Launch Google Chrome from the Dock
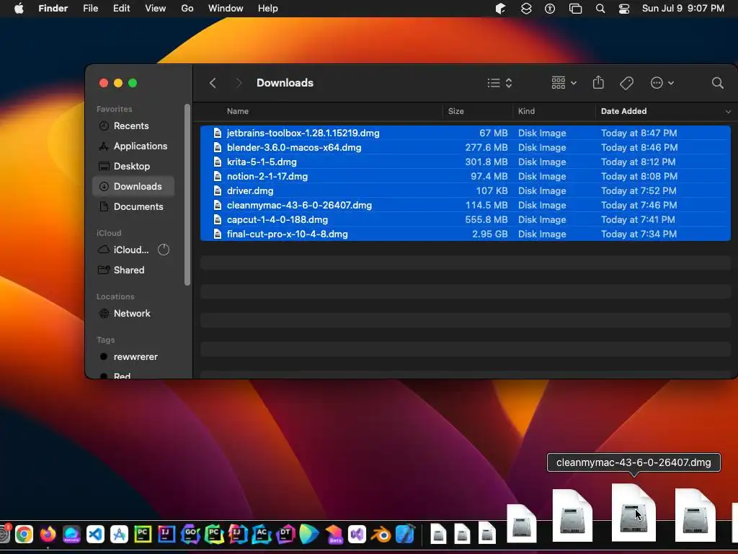The height and width of the screenshot is (554, 738). coord(24,535)
